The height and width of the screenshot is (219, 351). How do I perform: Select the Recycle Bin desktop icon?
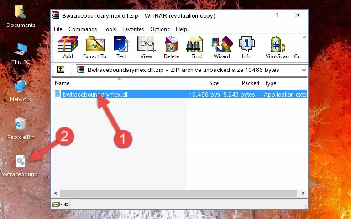point(21,128)
